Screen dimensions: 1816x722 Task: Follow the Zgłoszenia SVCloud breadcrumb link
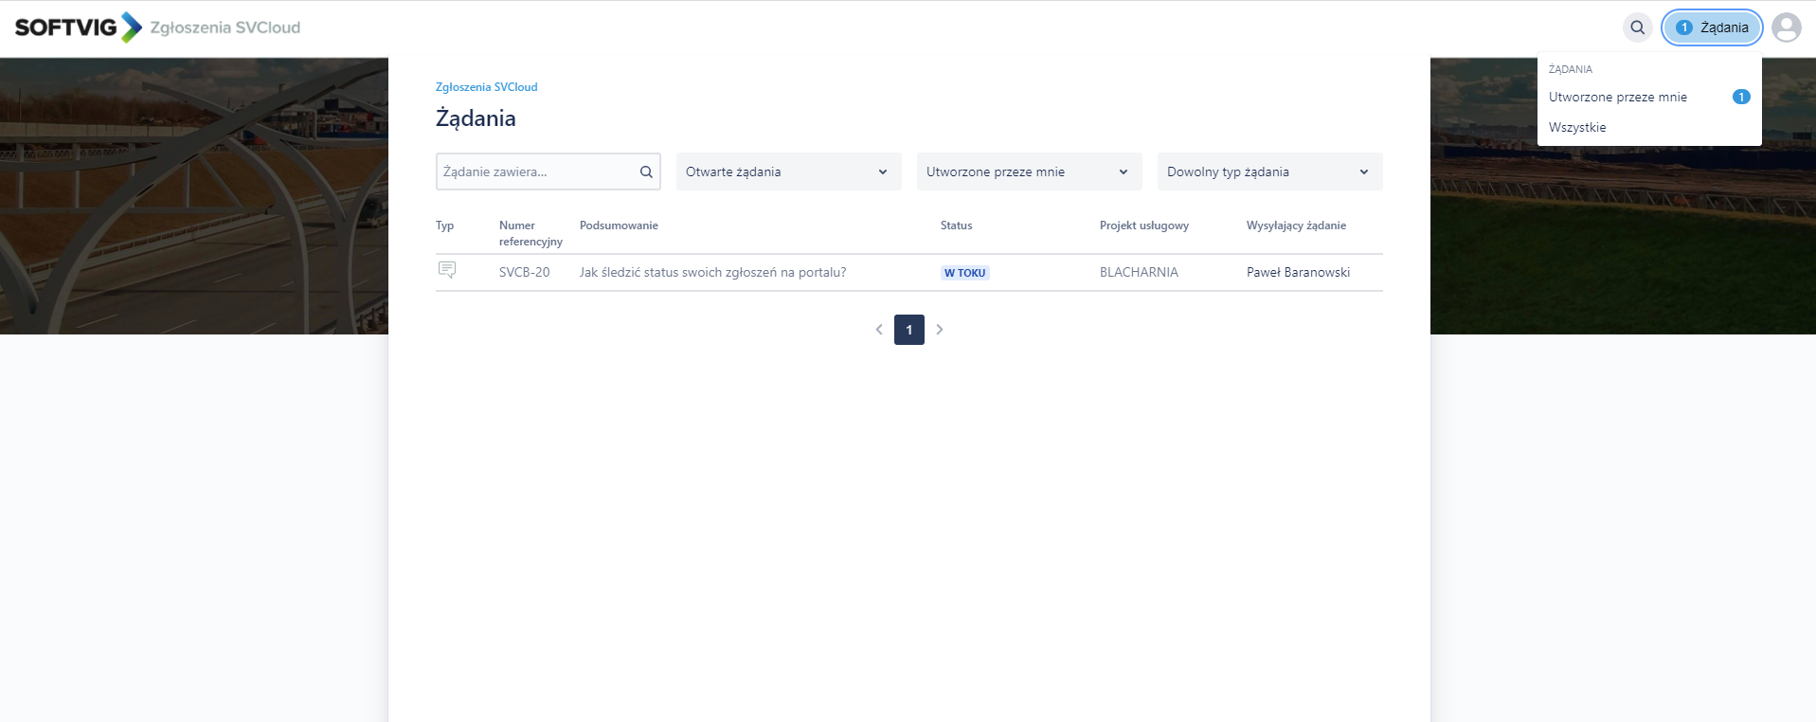click(x=486, y=86)
